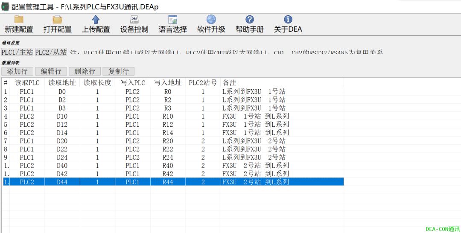Select write address cell R24
461x233 pixels.
(168, 157)
